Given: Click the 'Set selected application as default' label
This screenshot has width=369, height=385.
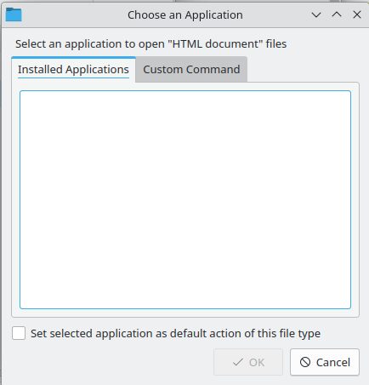Looking at the screenshot, I should point(175,333).
